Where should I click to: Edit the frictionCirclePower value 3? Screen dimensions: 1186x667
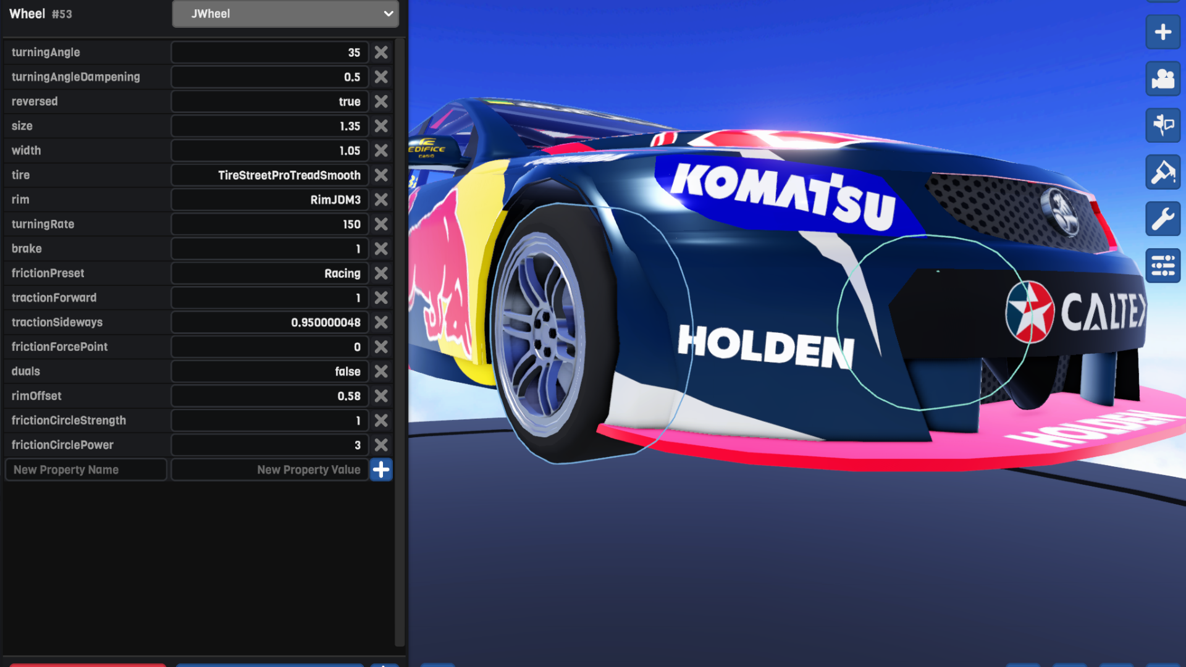(270, 445)
